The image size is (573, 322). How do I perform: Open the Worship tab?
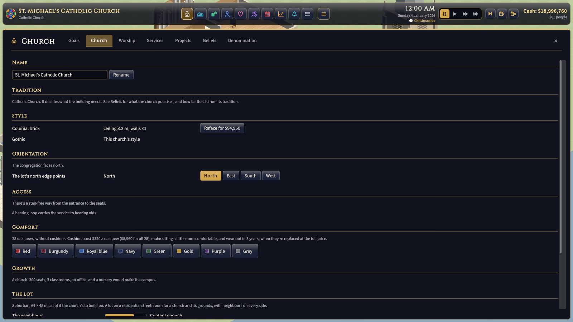point(127,40)
